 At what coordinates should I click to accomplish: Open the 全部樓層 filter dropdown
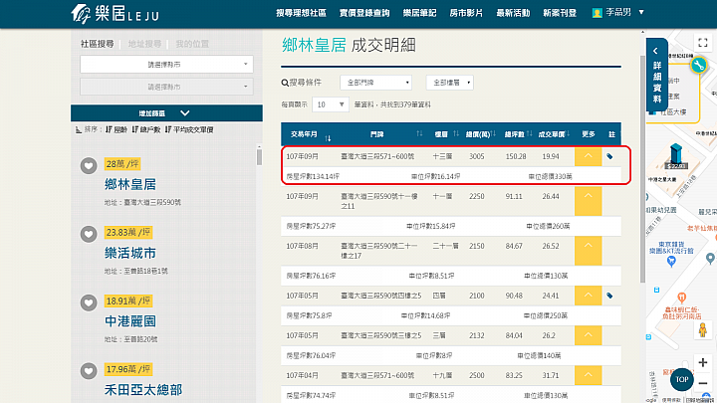[x=448, y=83]
